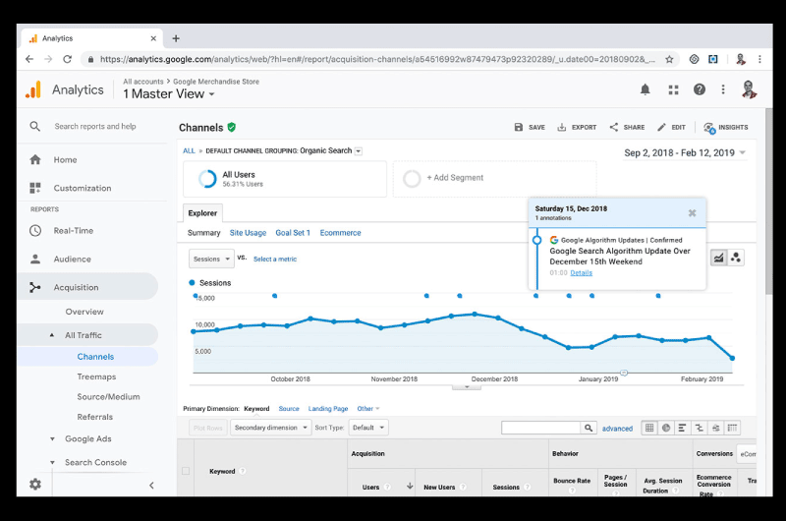Open the 1 Master View selector
Viewport: 786px width, 521px height.
[x=169, y=94]
